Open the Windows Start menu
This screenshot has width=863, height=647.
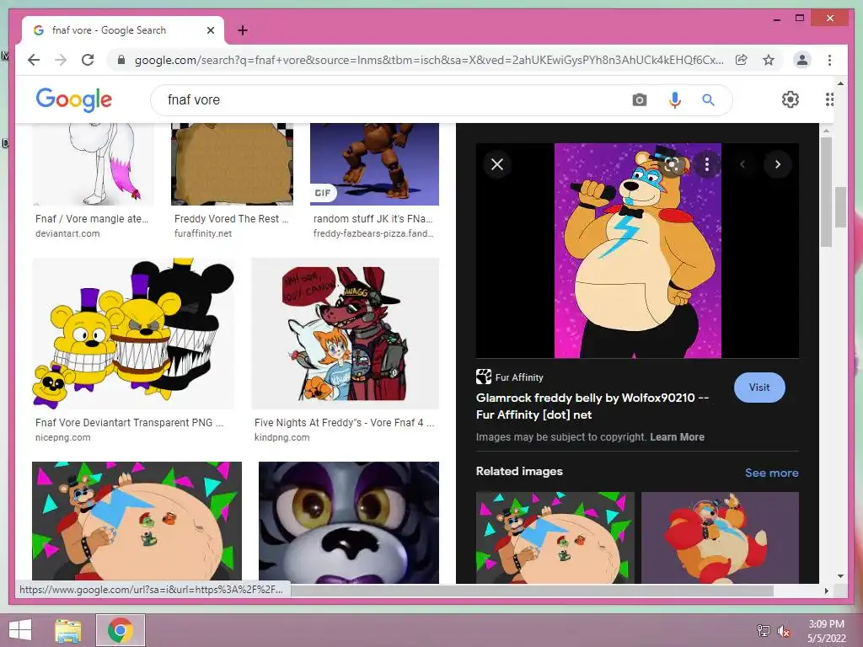[x=20, y=630]
